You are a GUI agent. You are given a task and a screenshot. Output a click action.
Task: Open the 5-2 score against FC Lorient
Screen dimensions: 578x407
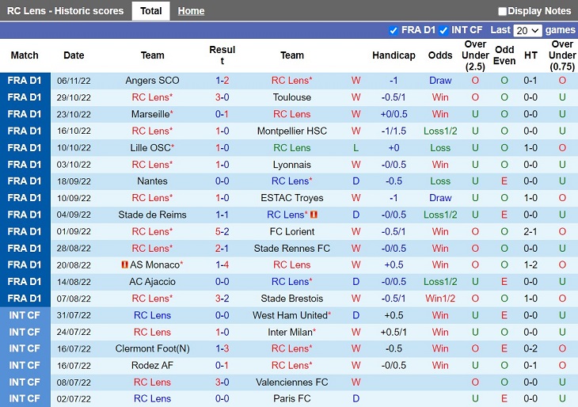[x=222, y=231]
